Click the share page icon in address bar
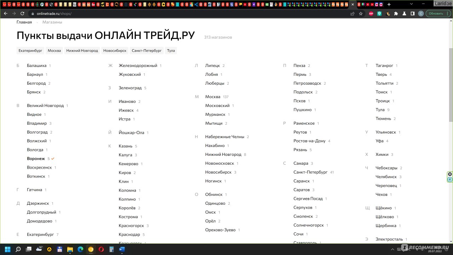Screen dimensions: 453x255 tap(352, 13)
